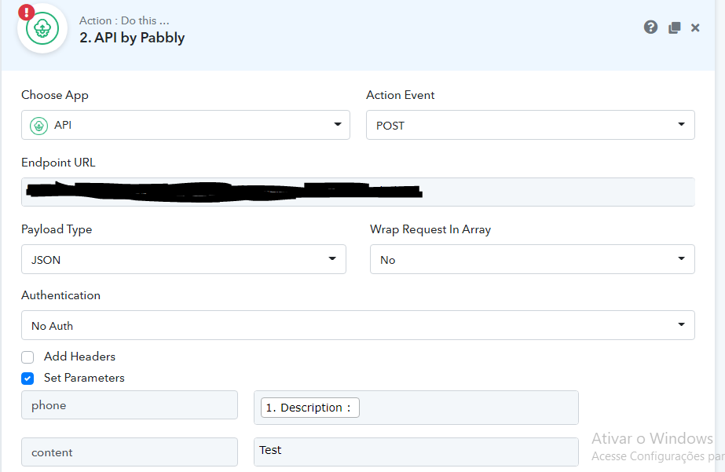Image resolution: width=725 pixels, height=472 pixels.
Task: Click the Action : Do this ... label
Action: pos(124,20)
